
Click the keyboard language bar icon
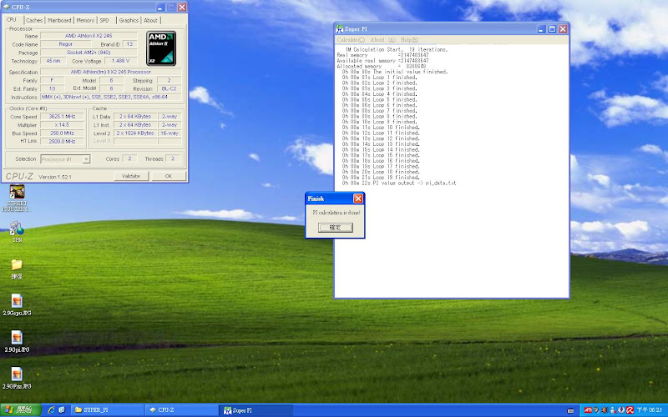click(x=570, y=410)
